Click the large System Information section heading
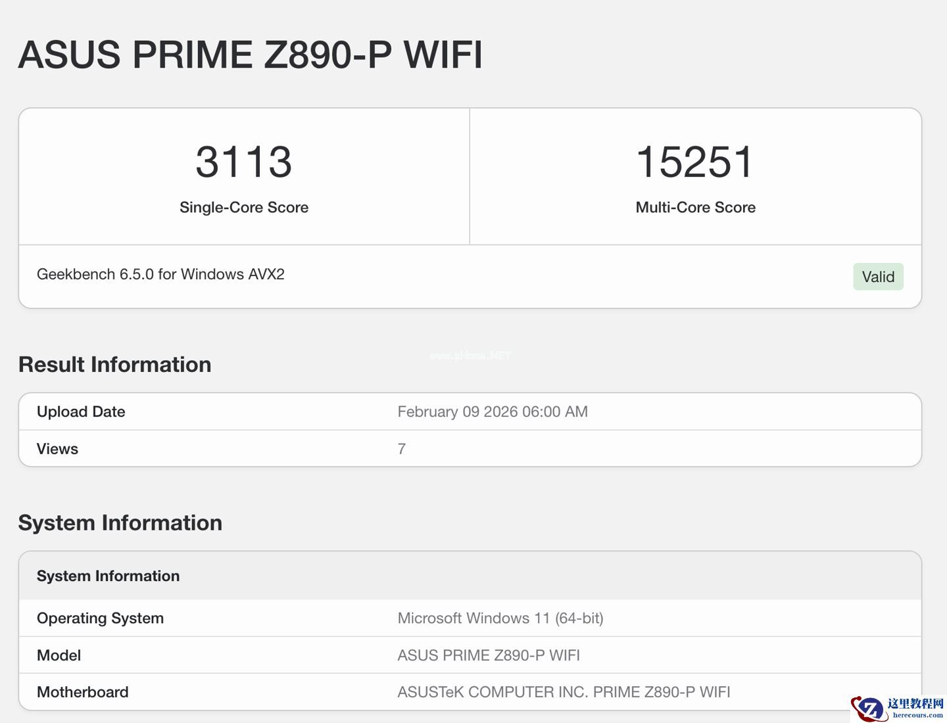Screen dimensions: 947x723 tap(120, 523)
